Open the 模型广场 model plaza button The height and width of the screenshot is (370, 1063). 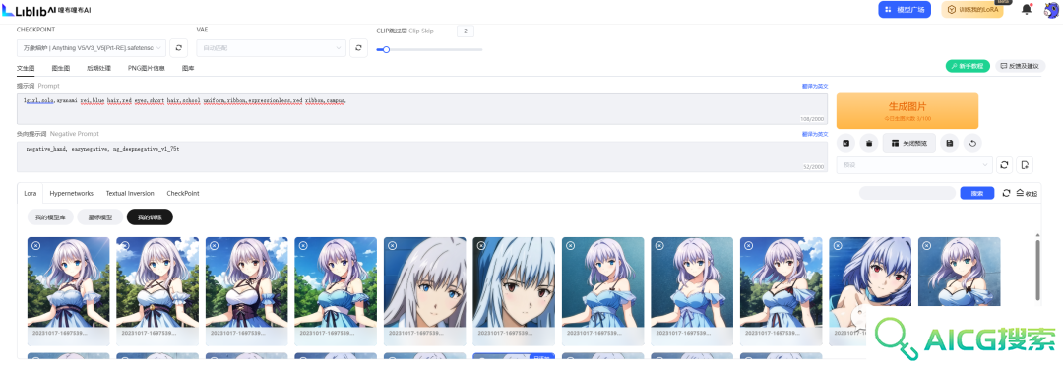(905, 10)
